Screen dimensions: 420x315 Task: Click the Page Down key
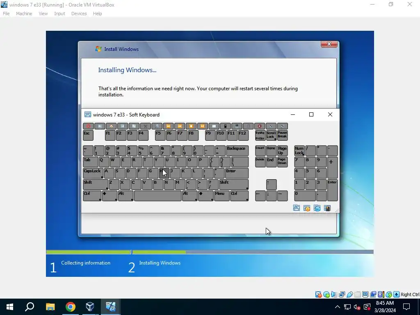click(x=282, y=162)
